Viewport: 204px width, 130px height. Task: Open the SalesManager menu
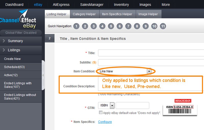pyautogui.click(x=92, y=5)
